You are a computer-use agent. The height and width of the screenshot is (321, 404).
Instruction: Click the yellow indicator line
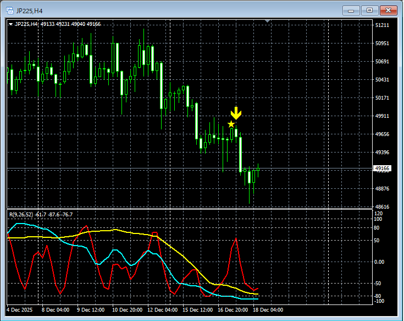115,230
